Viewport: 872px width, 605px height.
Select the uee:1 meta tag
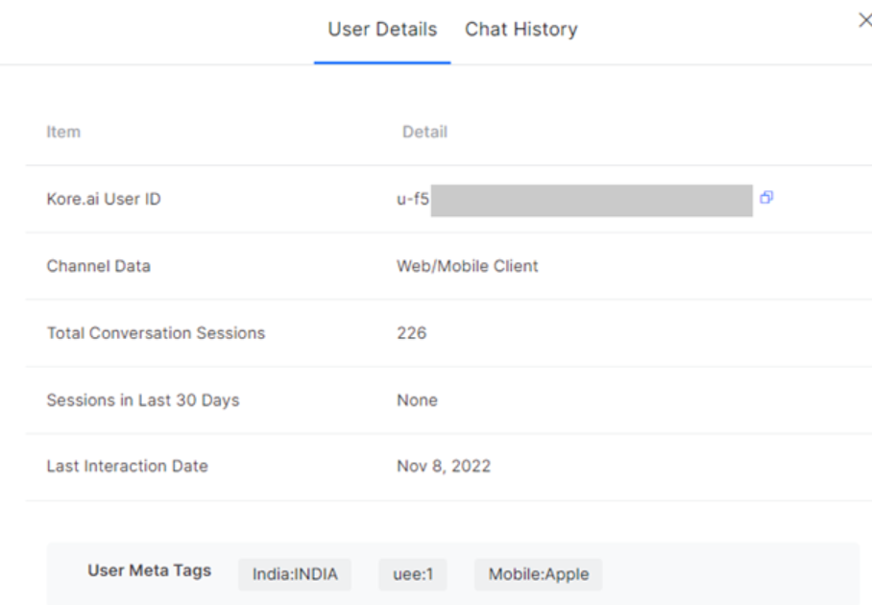coord(413,574)
